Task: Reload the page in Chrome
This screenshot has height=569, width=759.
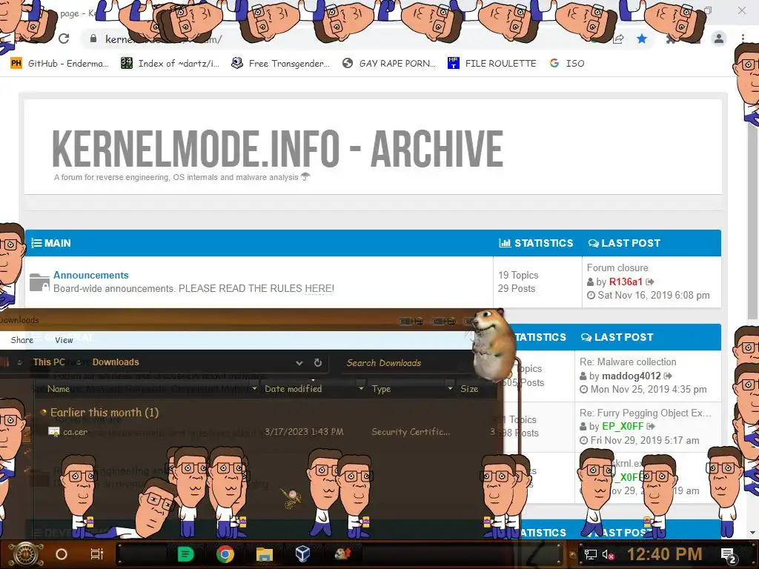Action: [x=64, y=39]
